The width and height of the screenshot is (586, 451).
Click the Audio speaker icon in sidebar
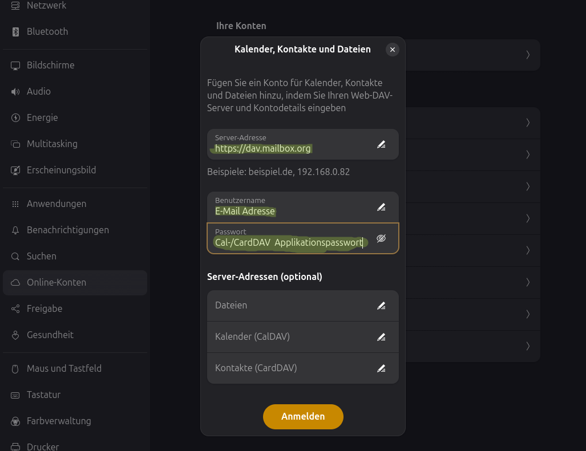point(15,92)
